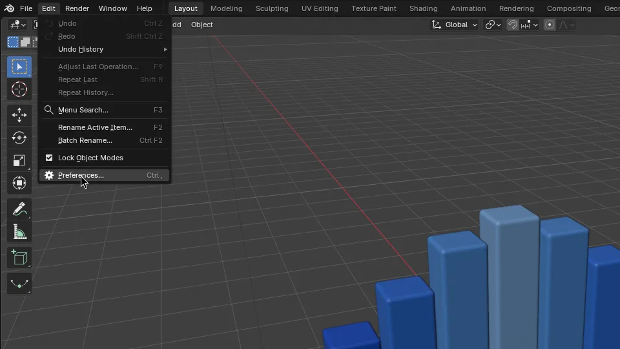
Task: Expand the Undo History submenu
Action: coord(105,49)
